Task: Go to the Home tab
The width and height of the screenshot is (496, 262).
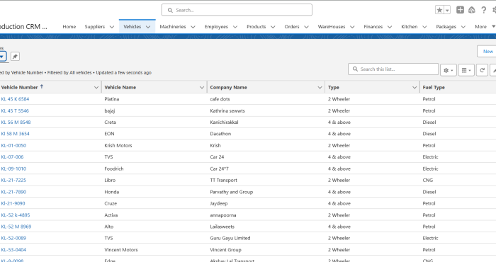Action: pos(69,27)
